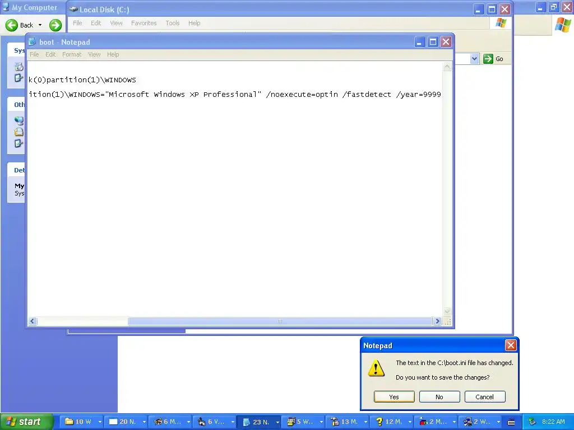Click Notepad's left horizontal scroll arrow
The width and height of the screenshot is (574, 430).
click(32, 321)
